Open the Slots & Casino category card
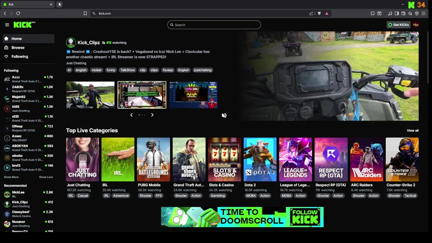The width and height of the screenshot is (432, 243). tap(224, 159)
